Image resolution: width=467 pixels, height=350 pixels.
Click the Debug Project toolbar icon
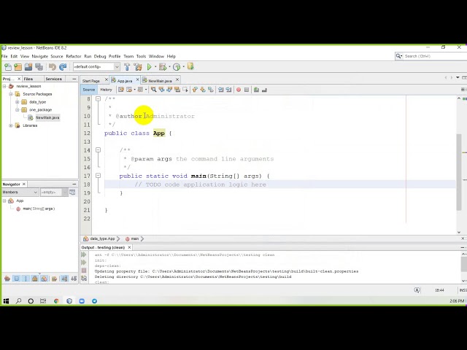point(163,67)
